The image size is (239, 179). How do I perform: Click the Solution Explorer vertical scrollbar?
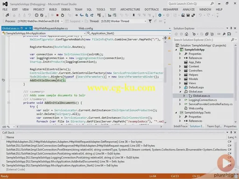(x=236, y=83)
